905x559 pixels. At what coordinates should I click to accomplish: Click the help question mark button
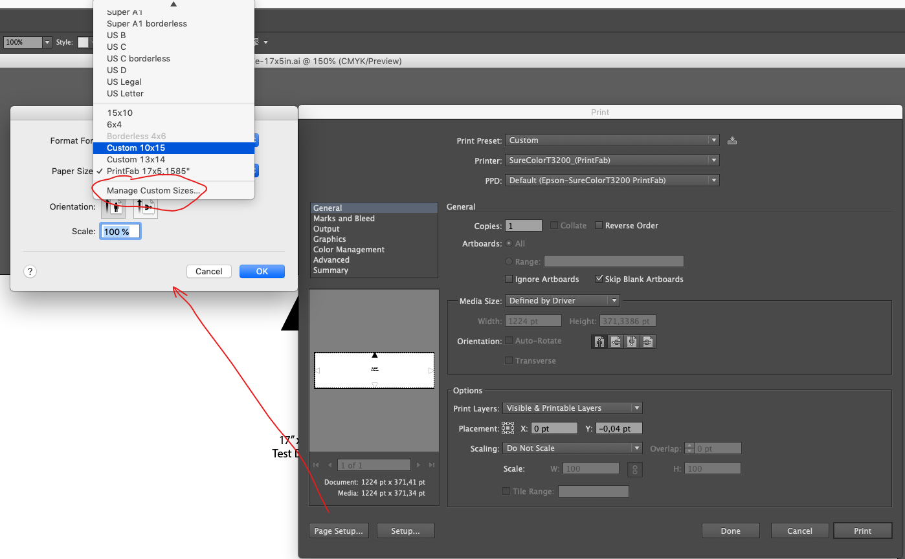(30, 272)
